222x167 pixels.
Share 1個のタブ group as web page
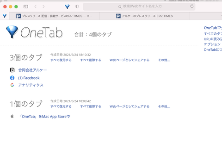[129, 106]
